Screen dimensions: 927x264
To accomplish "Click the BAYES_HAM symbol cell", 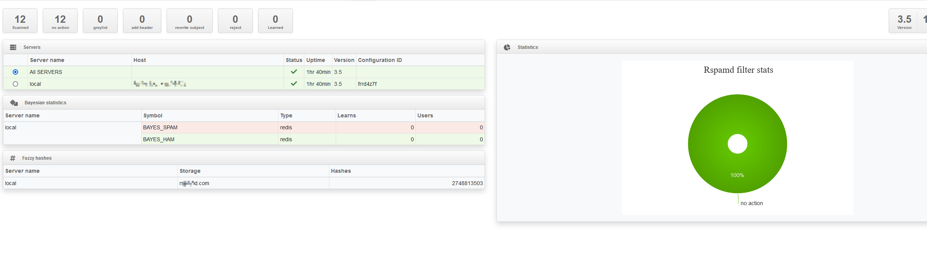I will coord(209,139).
